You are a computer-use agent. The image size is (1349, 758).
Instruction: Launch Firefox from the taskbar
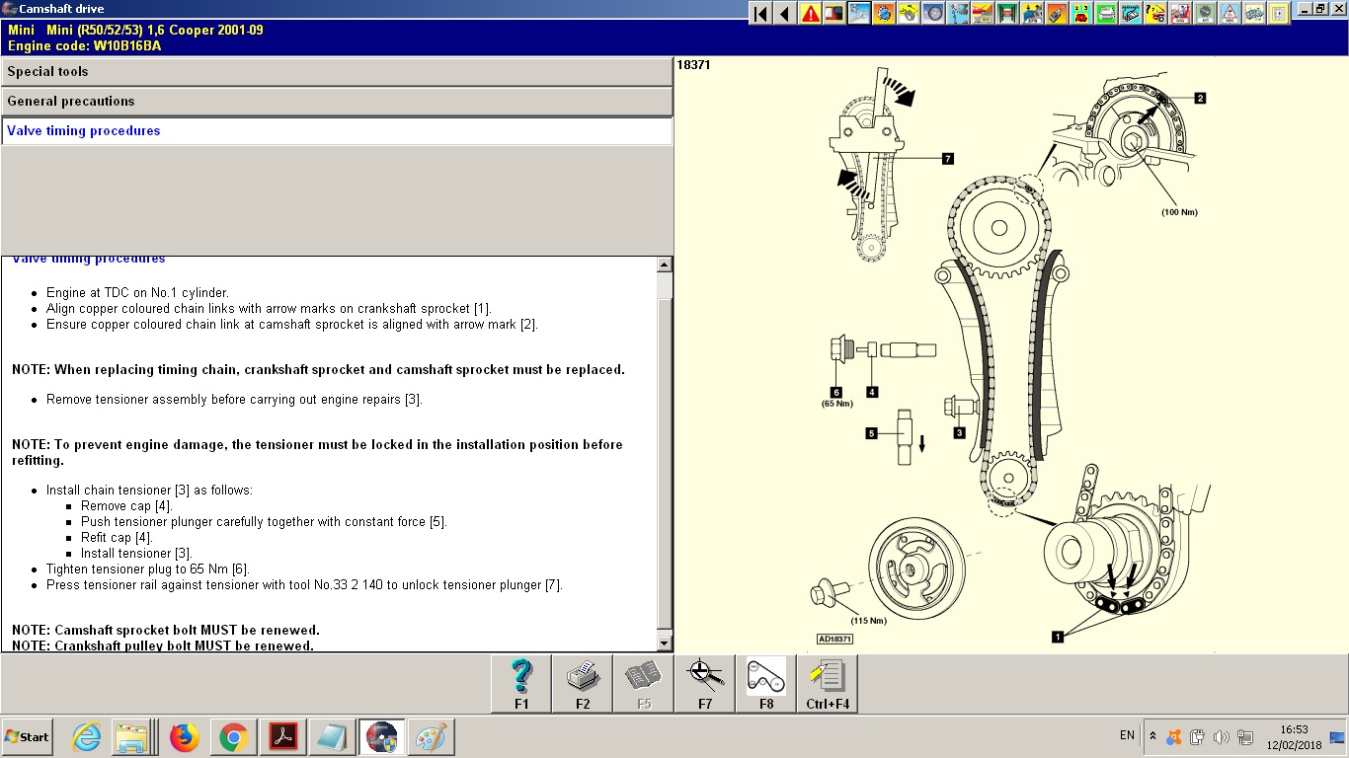point(184,737)
